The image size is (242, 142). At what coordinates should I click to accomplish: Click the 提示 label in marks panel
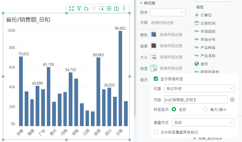pos(144,80)
